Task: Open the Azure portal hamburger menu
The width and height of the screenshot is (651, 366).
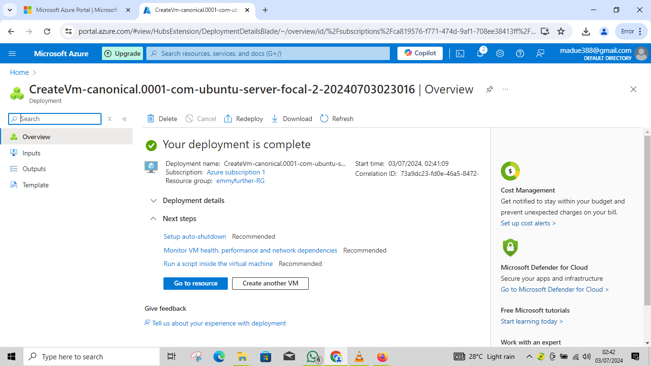Action: 12,53
